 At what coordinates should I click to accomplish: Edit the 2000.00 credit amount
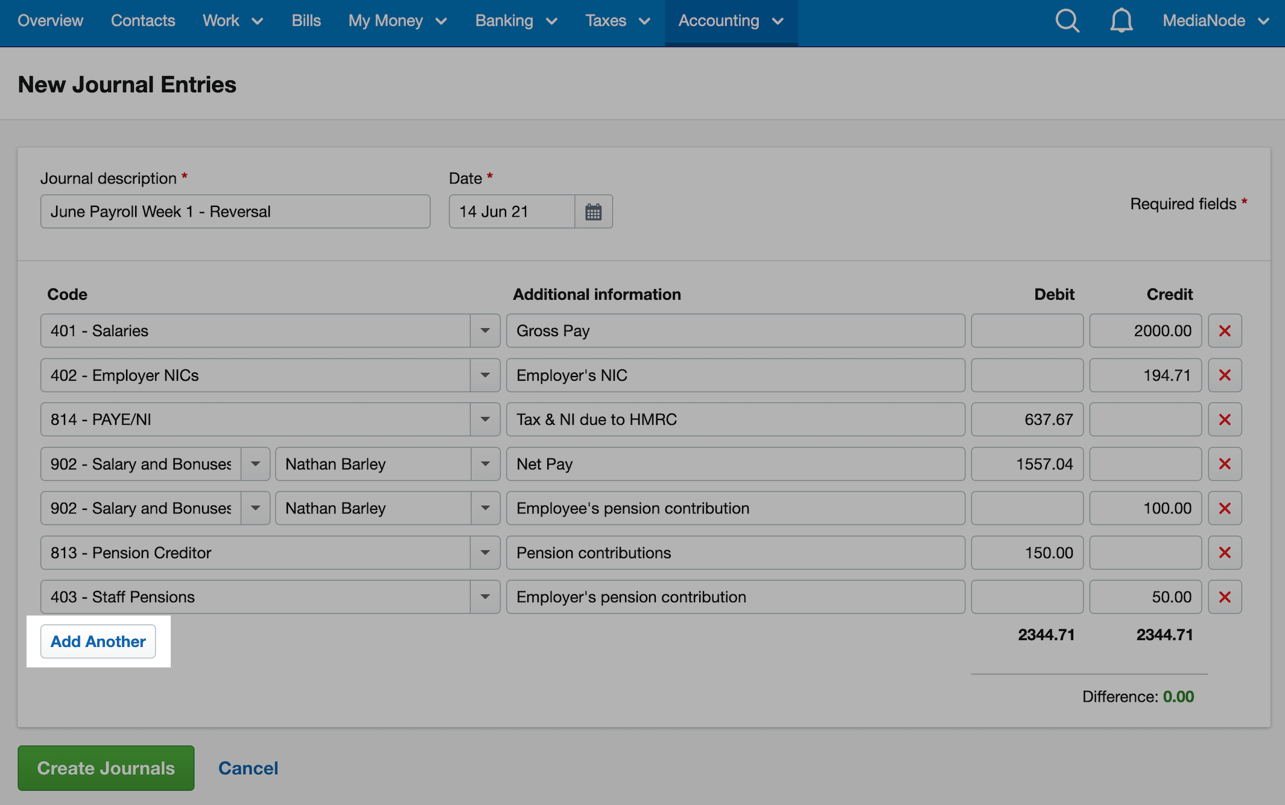[1146, 331]
